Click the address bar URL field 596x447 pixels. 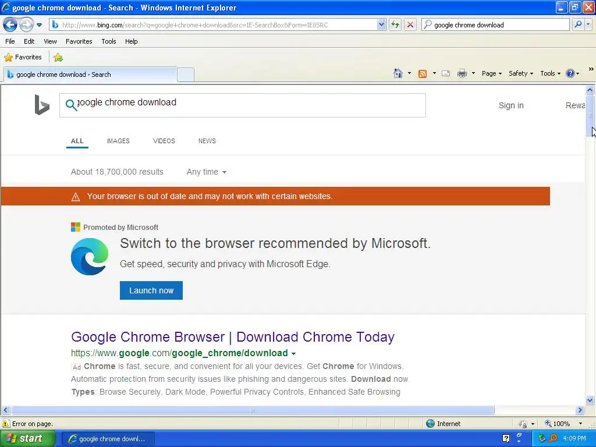[214, 25]
